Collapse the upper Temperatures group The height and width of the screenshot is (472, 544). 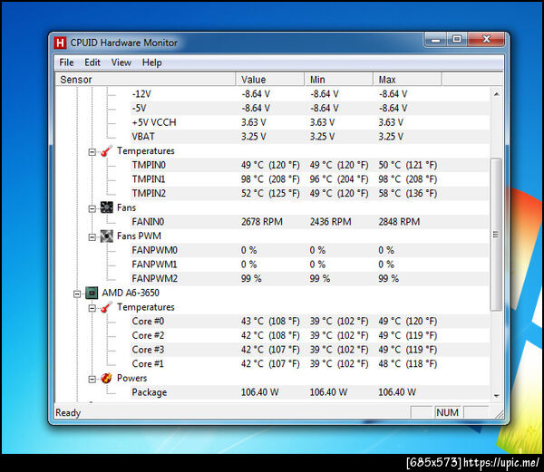[92, 152]
